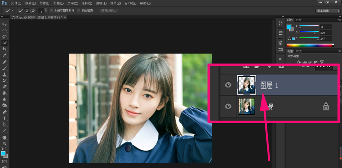Select the Elliptical Marquee tool
The width and height of the screenshot is (342, 168).
(4, 30)
